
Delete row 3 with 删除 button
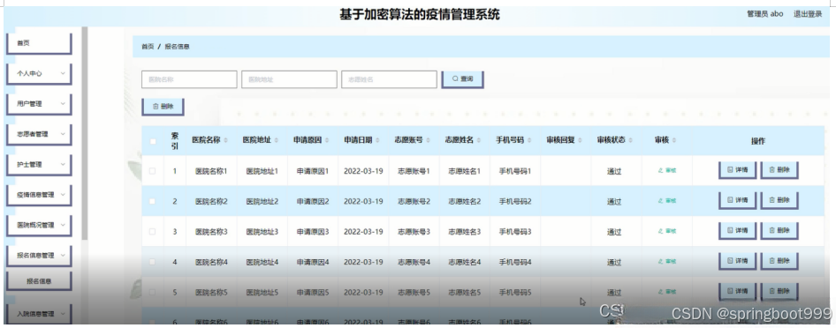point(779,231)
